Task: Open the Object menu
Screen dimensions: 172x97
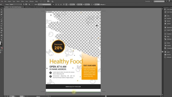Action: click(9, 1)
